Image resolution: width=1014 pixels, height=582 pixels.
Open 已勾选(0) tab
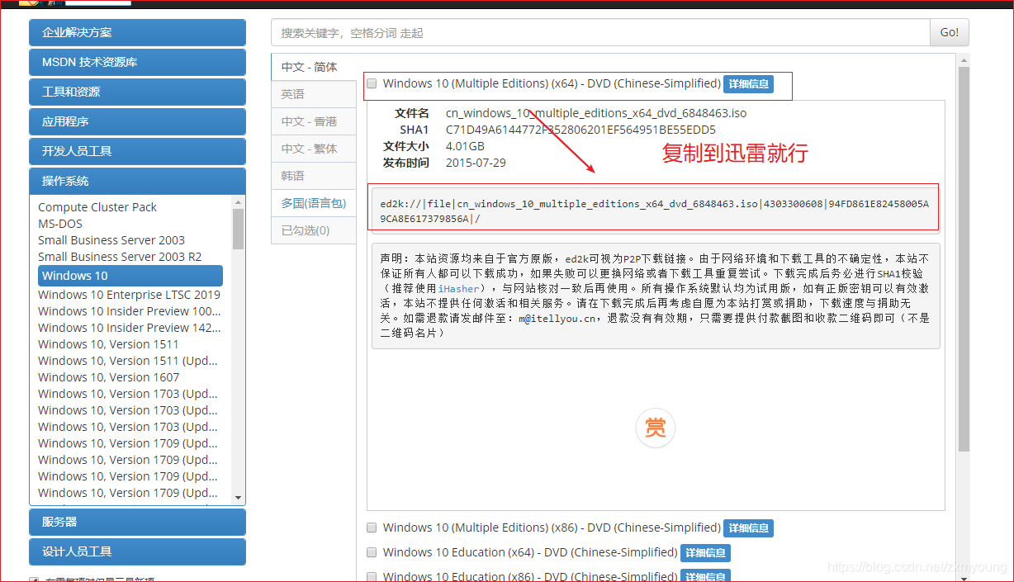coord(313,230)
